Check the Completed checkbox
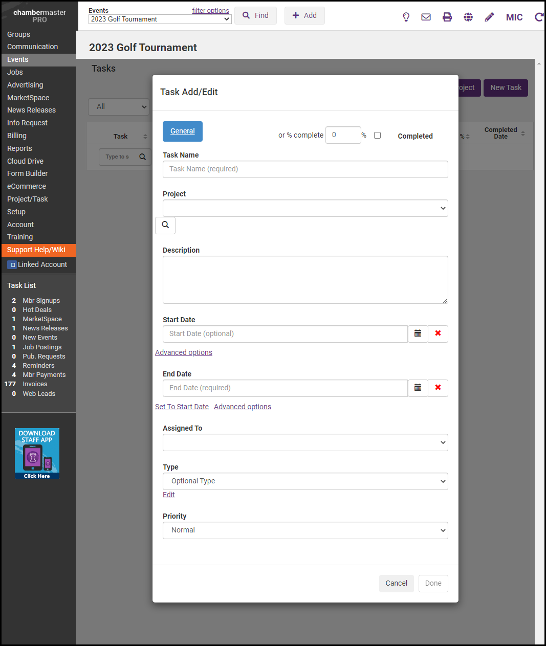Image resolution: width=546 pixels, height=646 pixels. (x=377, y=136)
